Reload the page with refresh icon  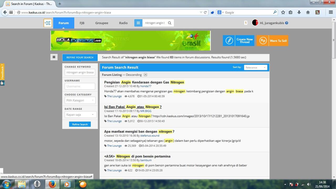pos(205,12)
